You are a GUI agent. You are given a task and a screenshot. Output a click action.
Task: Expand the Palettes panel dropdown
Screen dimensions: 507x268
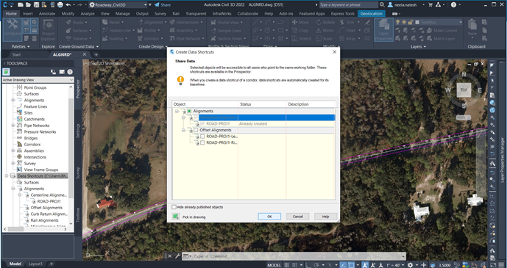click(x=21, y=46)
